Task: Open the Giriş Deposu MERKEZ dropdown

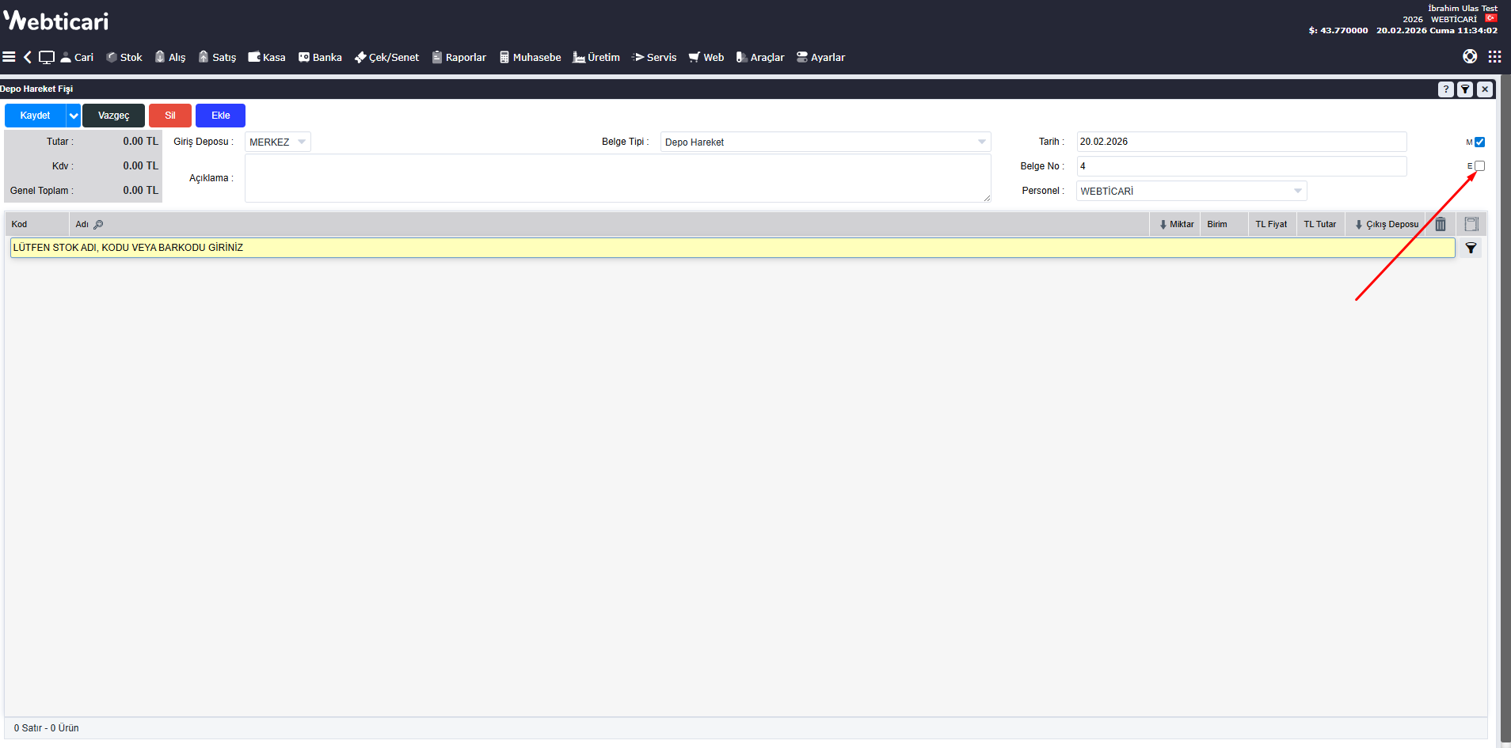Action: click(x=278, y=142)
